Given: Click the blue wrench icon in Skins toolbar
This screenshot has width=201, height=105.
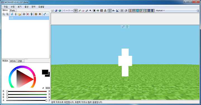Looking at the screenshot, I should 44,14.
